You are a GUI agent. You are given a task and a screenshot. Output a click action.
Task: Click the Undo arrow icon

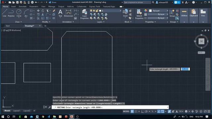point(36,2)
